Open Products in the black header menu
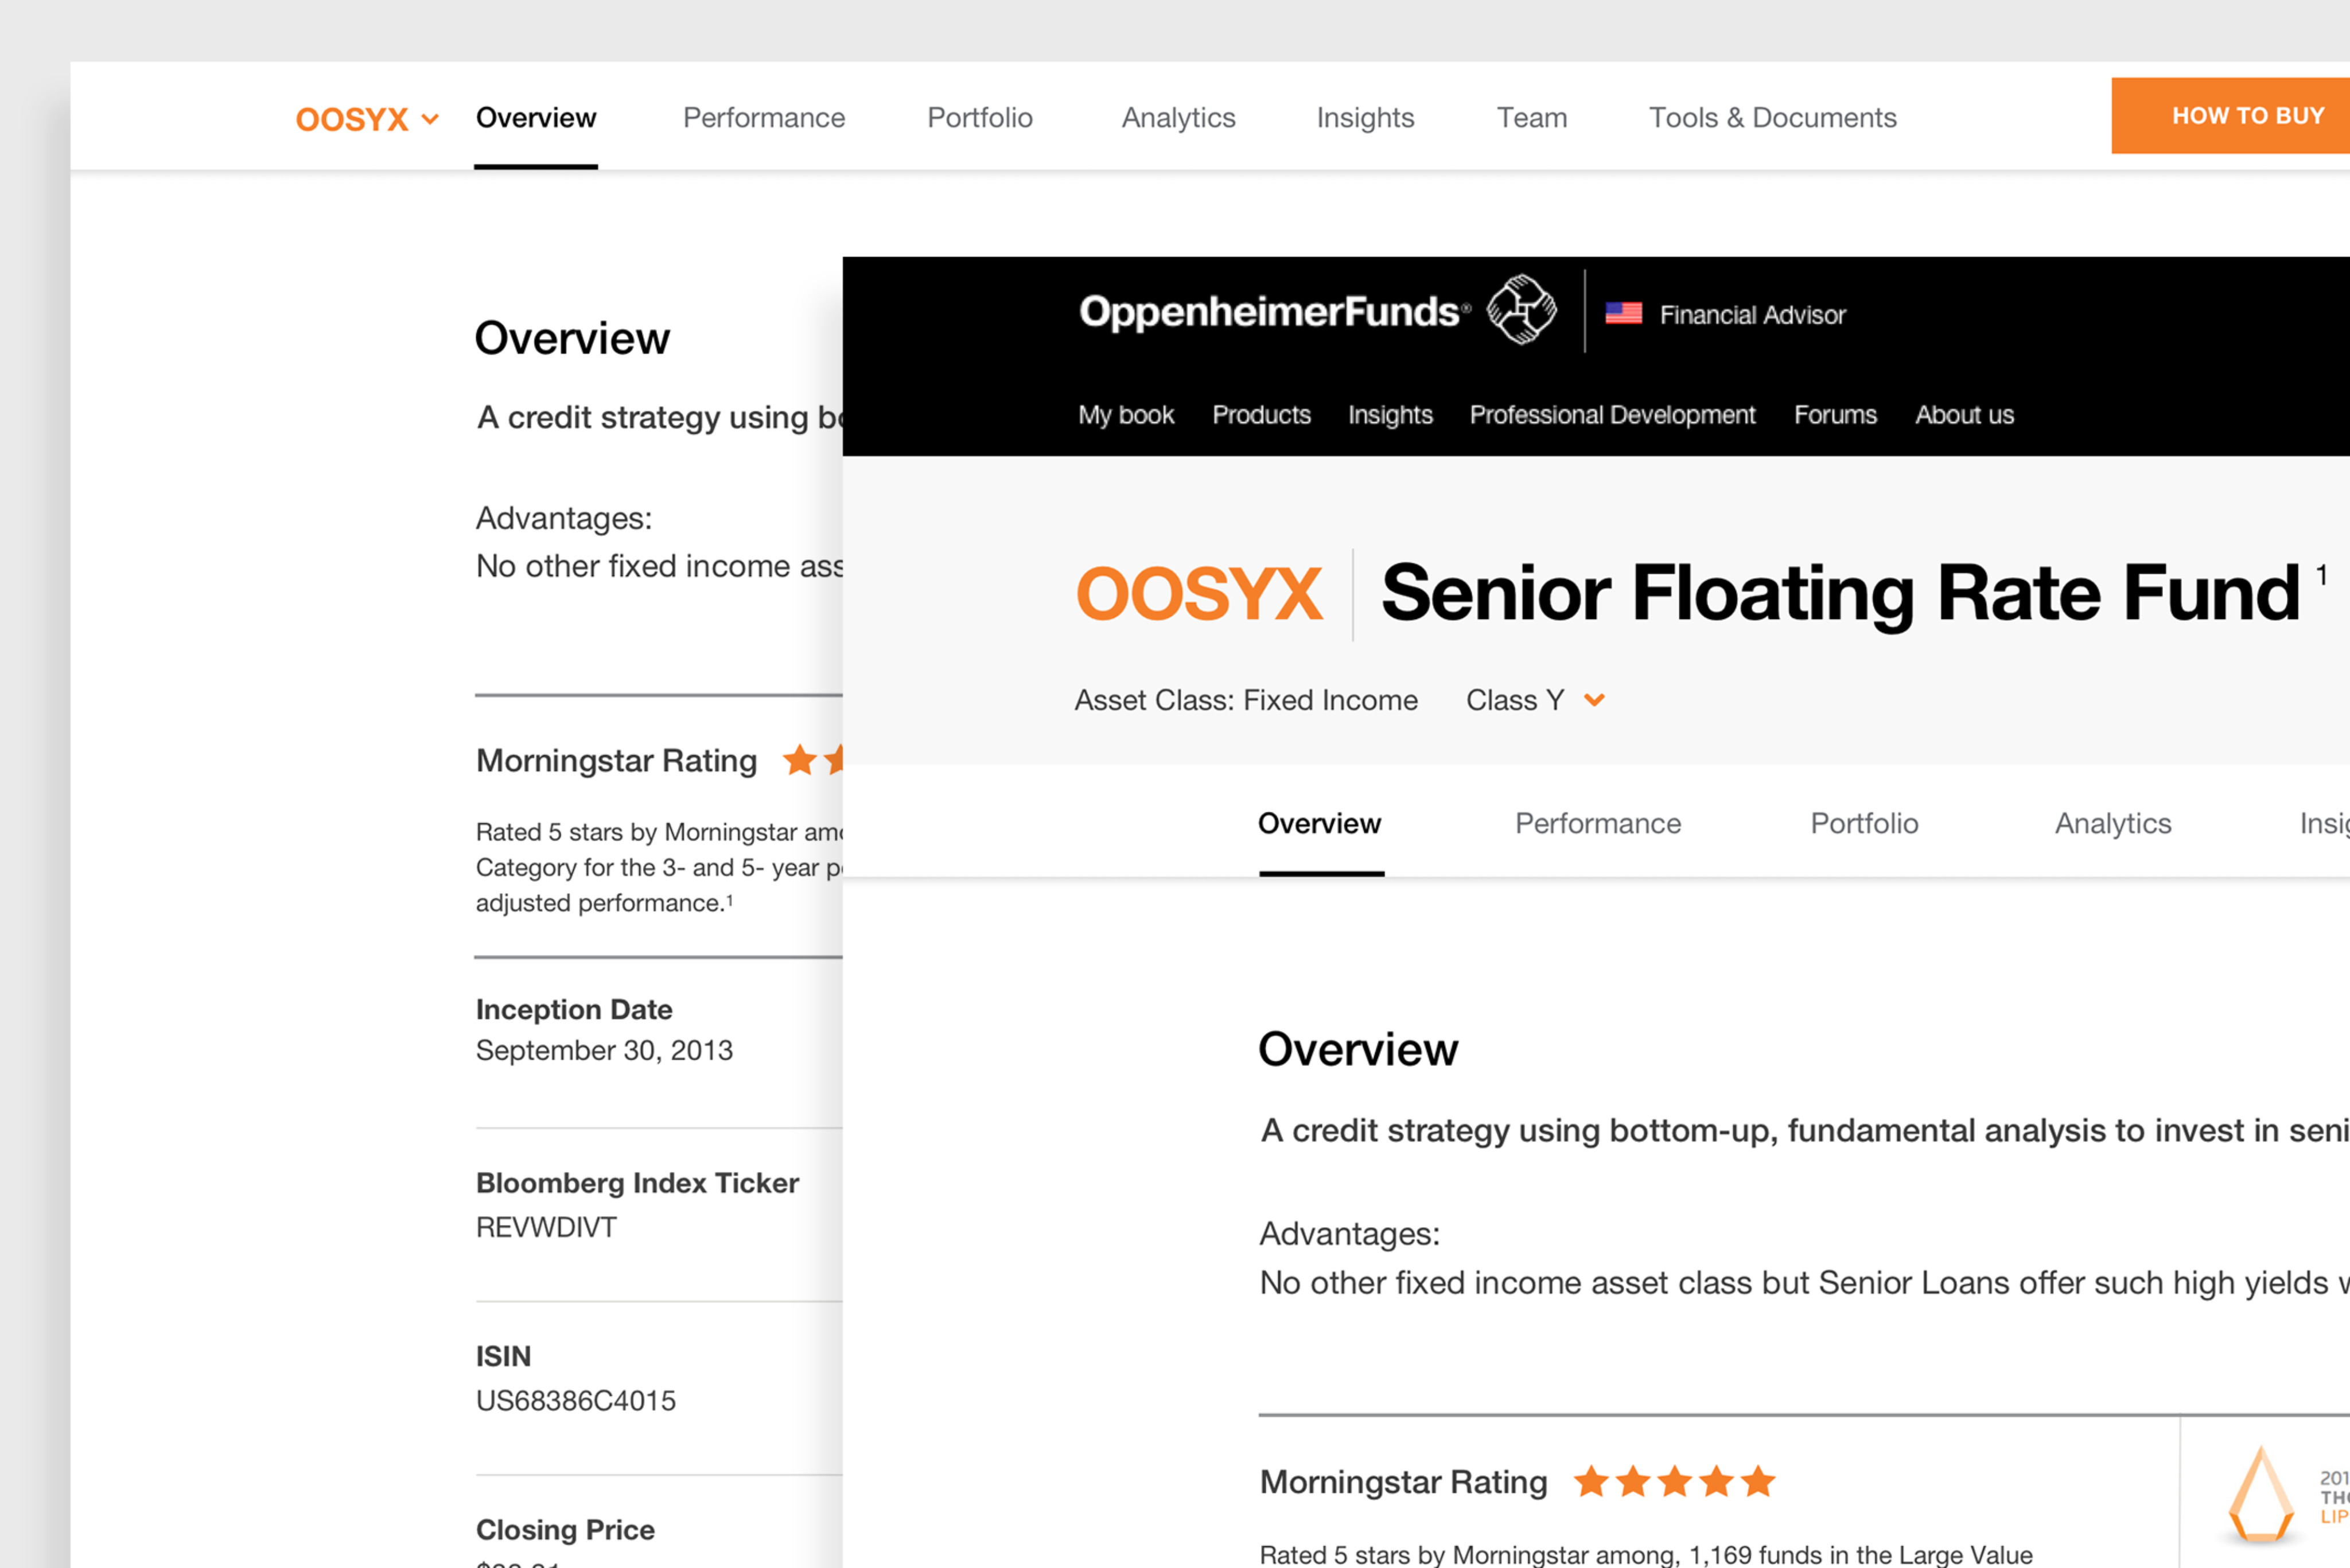This screenshot has height=1568, width=2350. coord(1261,415)
